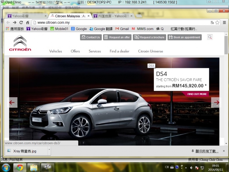229x172 pixels.
Task: Click the Chrome taskbar icon
Action: [20, 168]
